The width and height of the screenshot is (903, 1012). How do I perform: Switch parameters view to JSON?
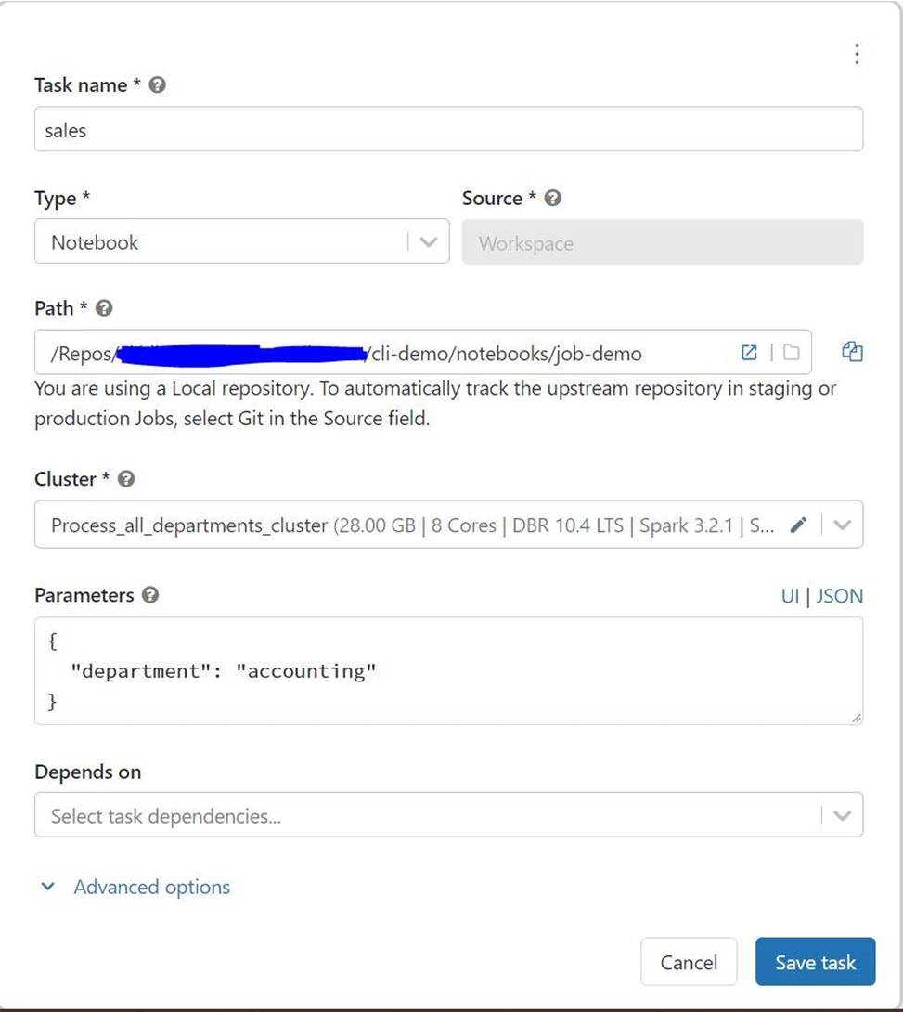[x=839, y=596]
